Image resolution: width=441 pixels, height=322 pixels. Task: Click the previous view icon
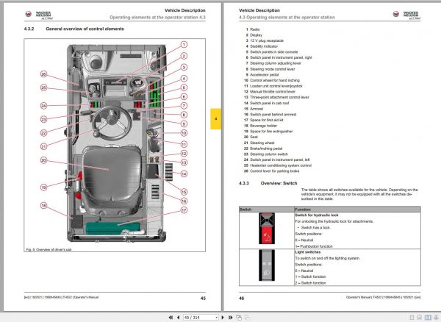tap(239, 318)
